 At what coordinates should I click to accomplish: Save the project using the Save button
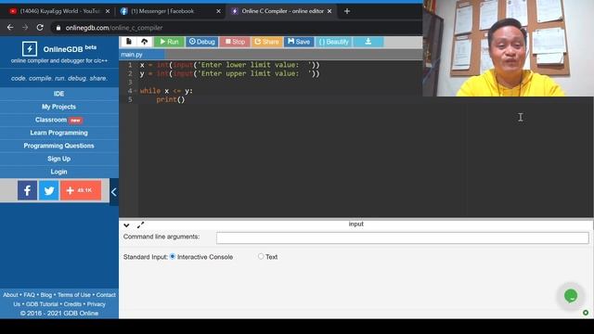299,42
